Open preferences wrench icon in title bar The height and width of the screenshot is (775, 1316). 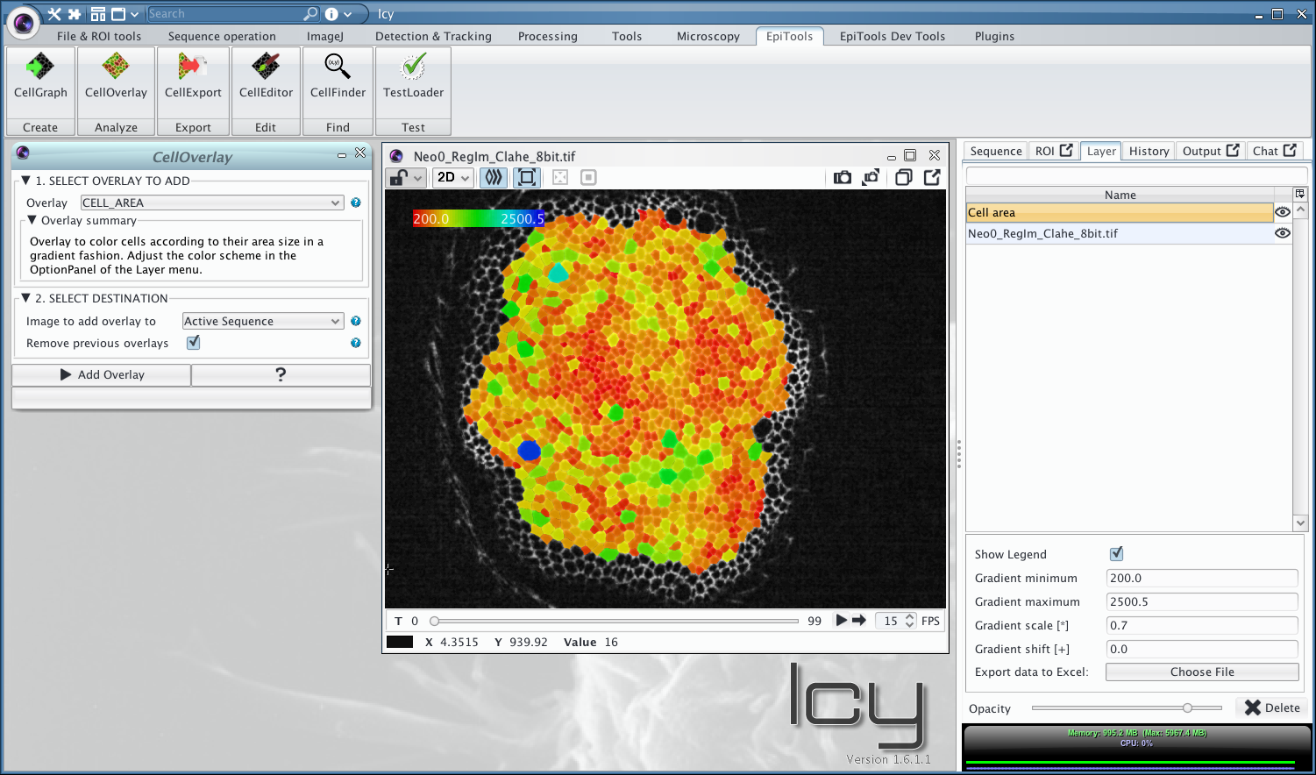pos(54,14)
